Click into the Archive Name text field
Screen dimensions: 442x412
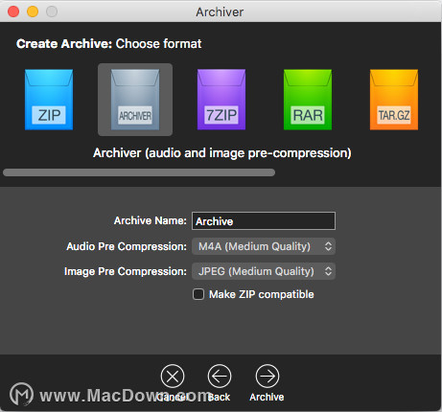tap(264, 220)
